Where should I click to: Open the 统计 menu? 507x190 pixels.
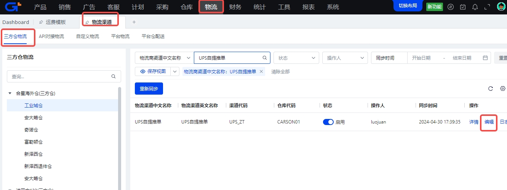tap(260, 7)
